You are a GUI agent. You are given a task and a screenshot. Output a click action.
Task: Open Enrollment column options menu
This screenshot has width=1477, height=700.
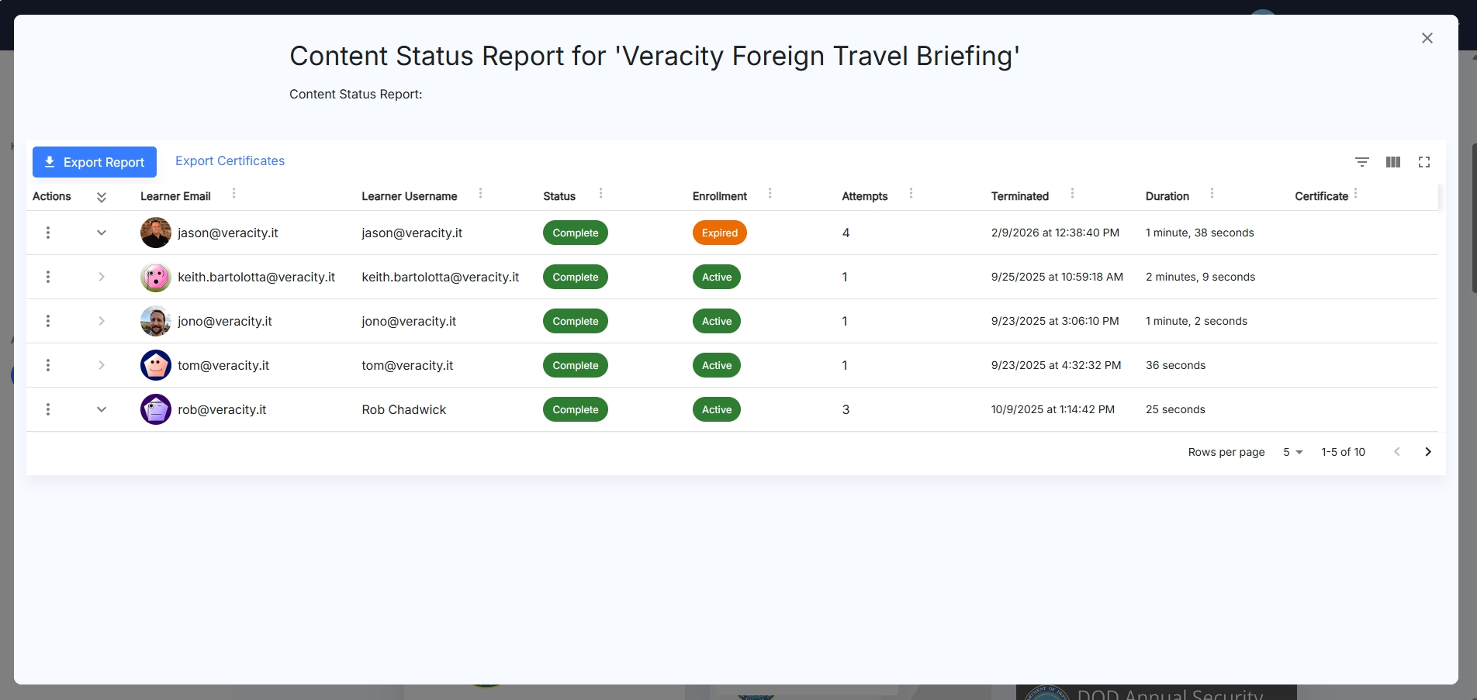point(770,193)
